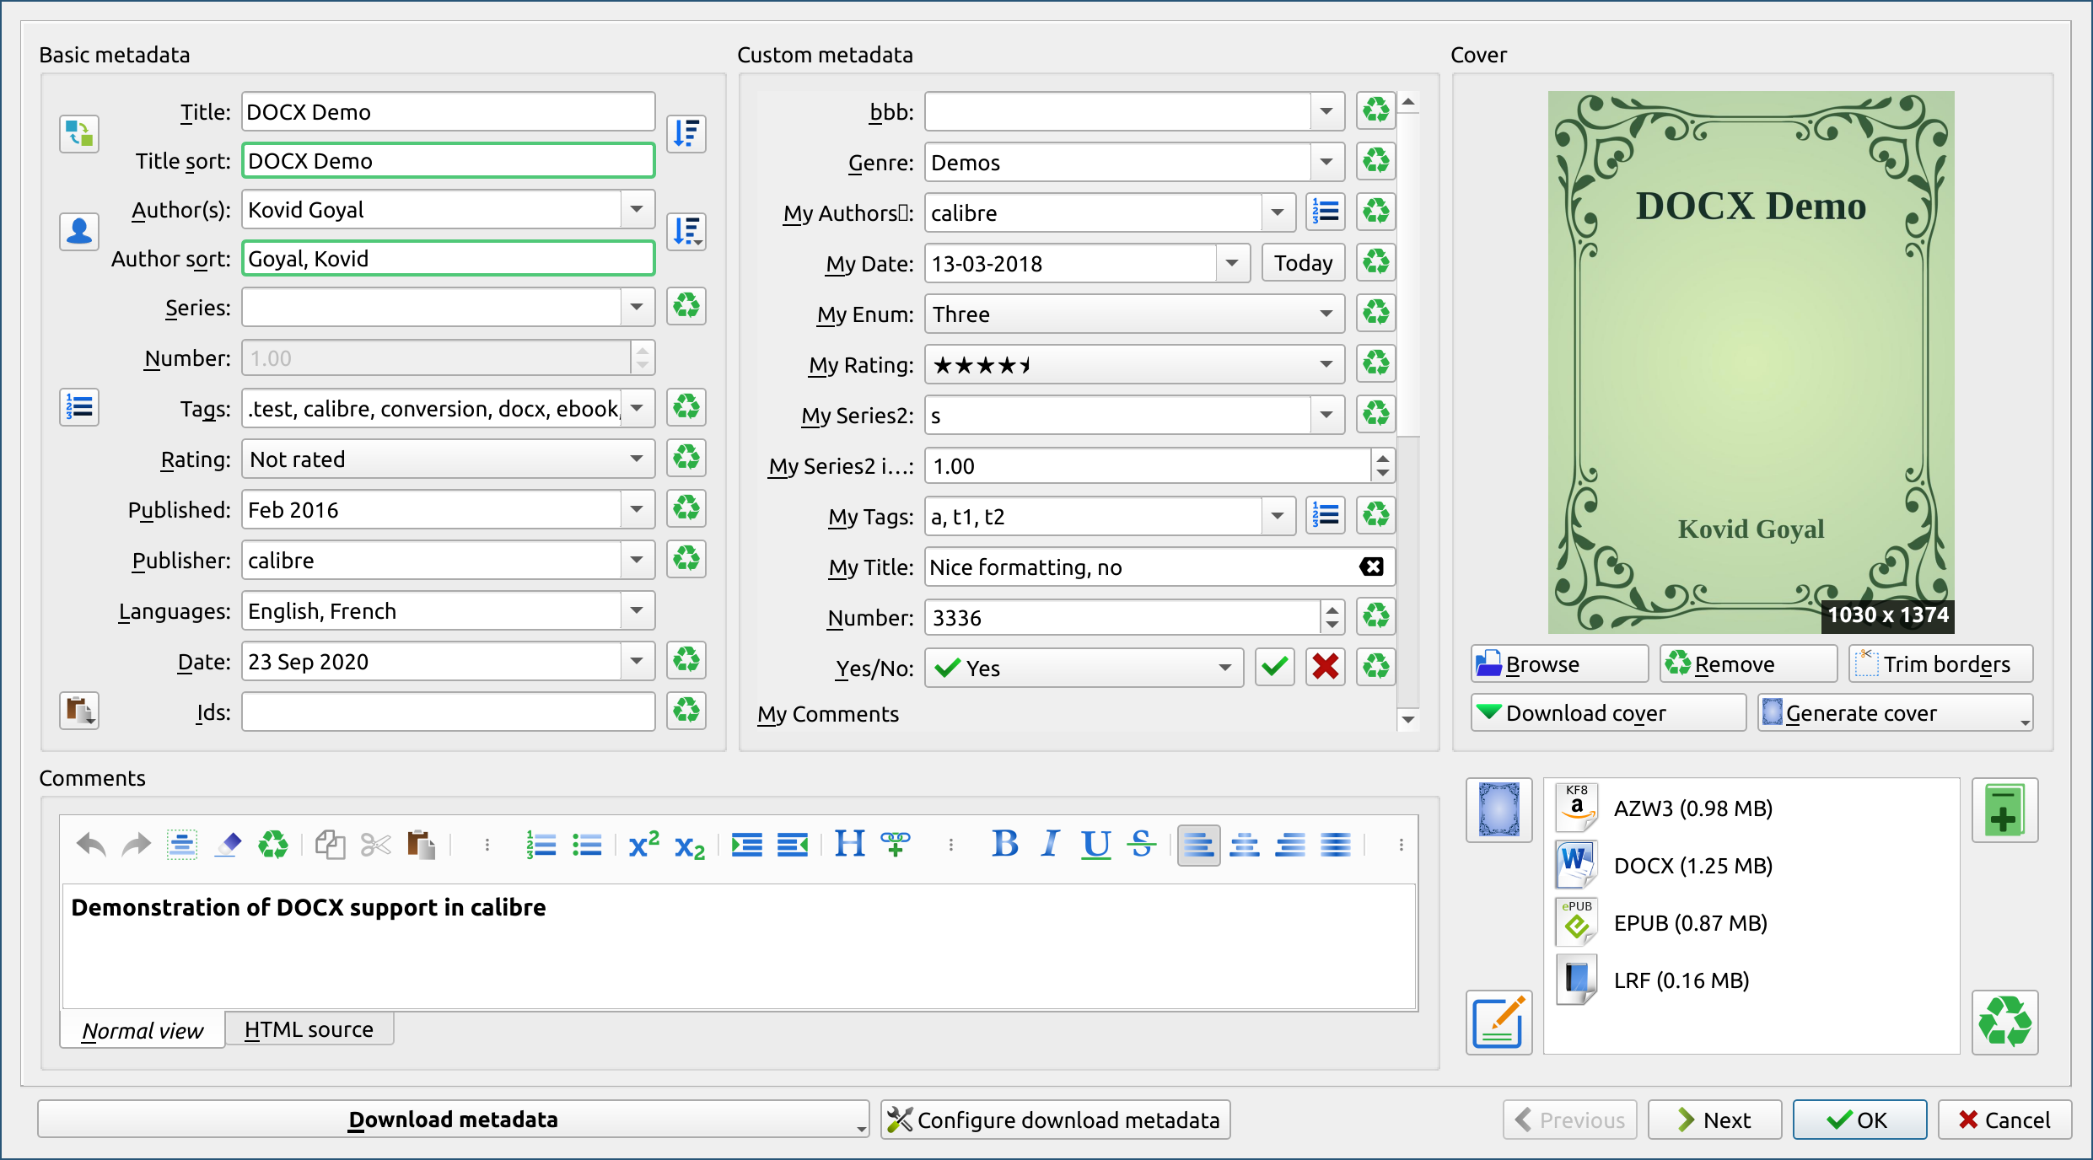Set Yes/No to no with red cross

point(1325,668)
